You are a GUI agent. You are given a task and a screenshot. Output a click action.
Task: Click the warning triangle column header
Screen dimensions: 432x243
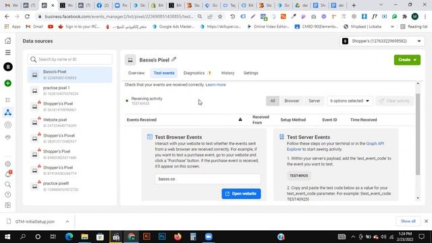coord(240,119)
